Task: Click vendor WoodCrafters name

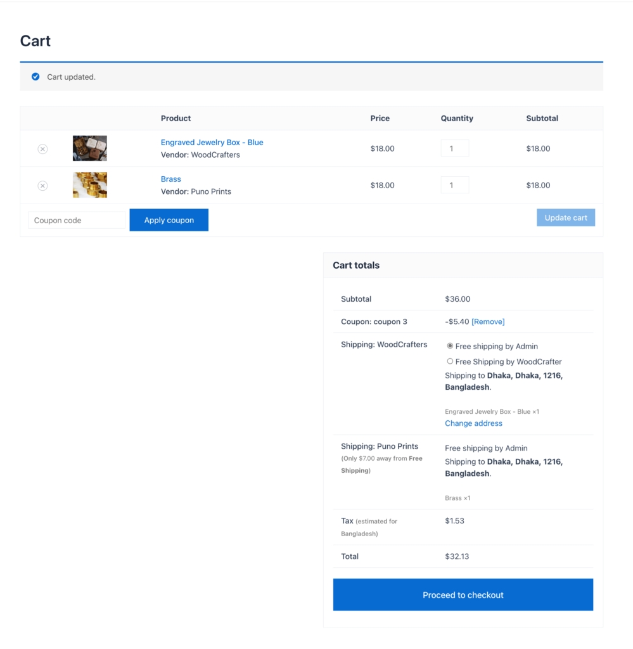Action: coord(215,154)
